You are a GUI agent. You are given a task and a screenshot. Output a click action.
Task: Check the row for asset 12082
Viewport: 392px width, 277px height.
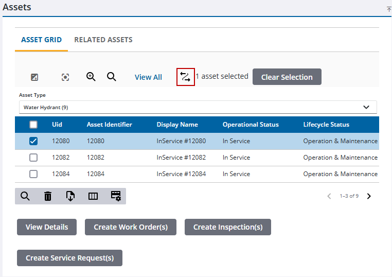coord(33,158)
